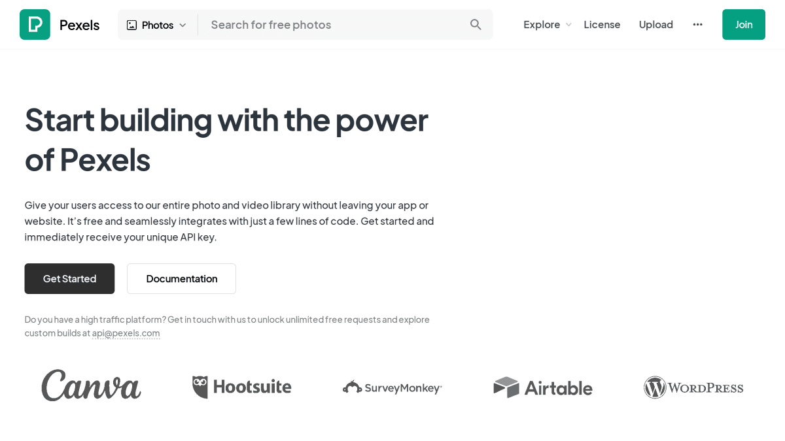Click the green Join button
Image resolution: width=785 pixels, height=441 pixels.
coord(743,24)
